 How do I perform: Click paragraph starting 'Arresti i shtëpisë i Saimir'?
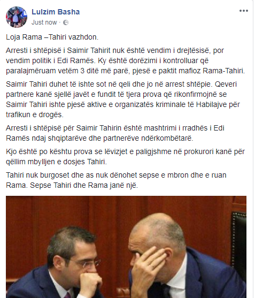click(125, 60)
